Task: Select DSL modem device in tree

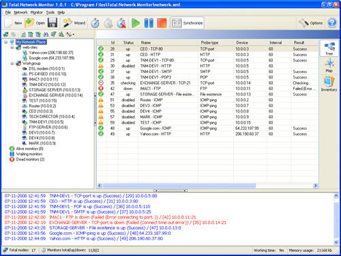Action: (46, 68)
